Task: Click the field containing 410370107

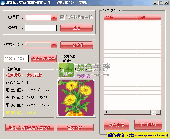Action: click(x=16, y=58)
